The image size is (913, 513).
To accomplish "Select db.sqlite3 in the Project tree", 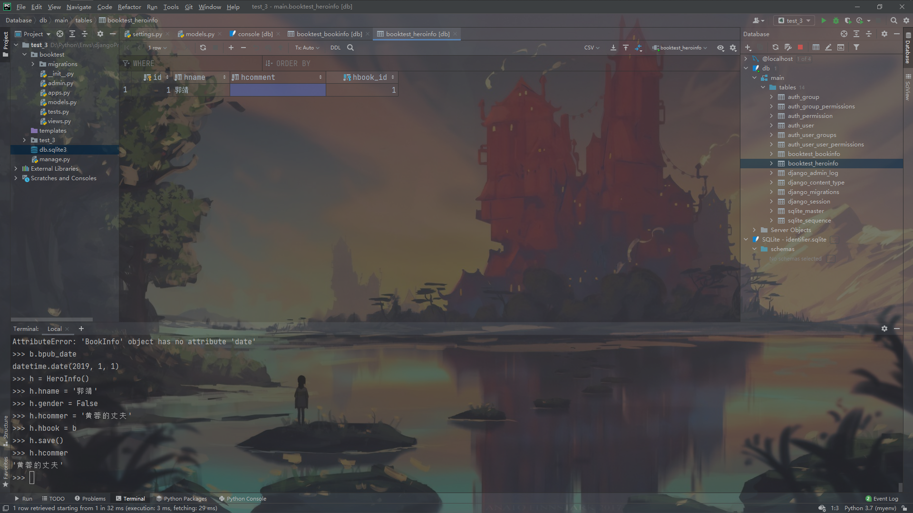I will coord(53,150).
